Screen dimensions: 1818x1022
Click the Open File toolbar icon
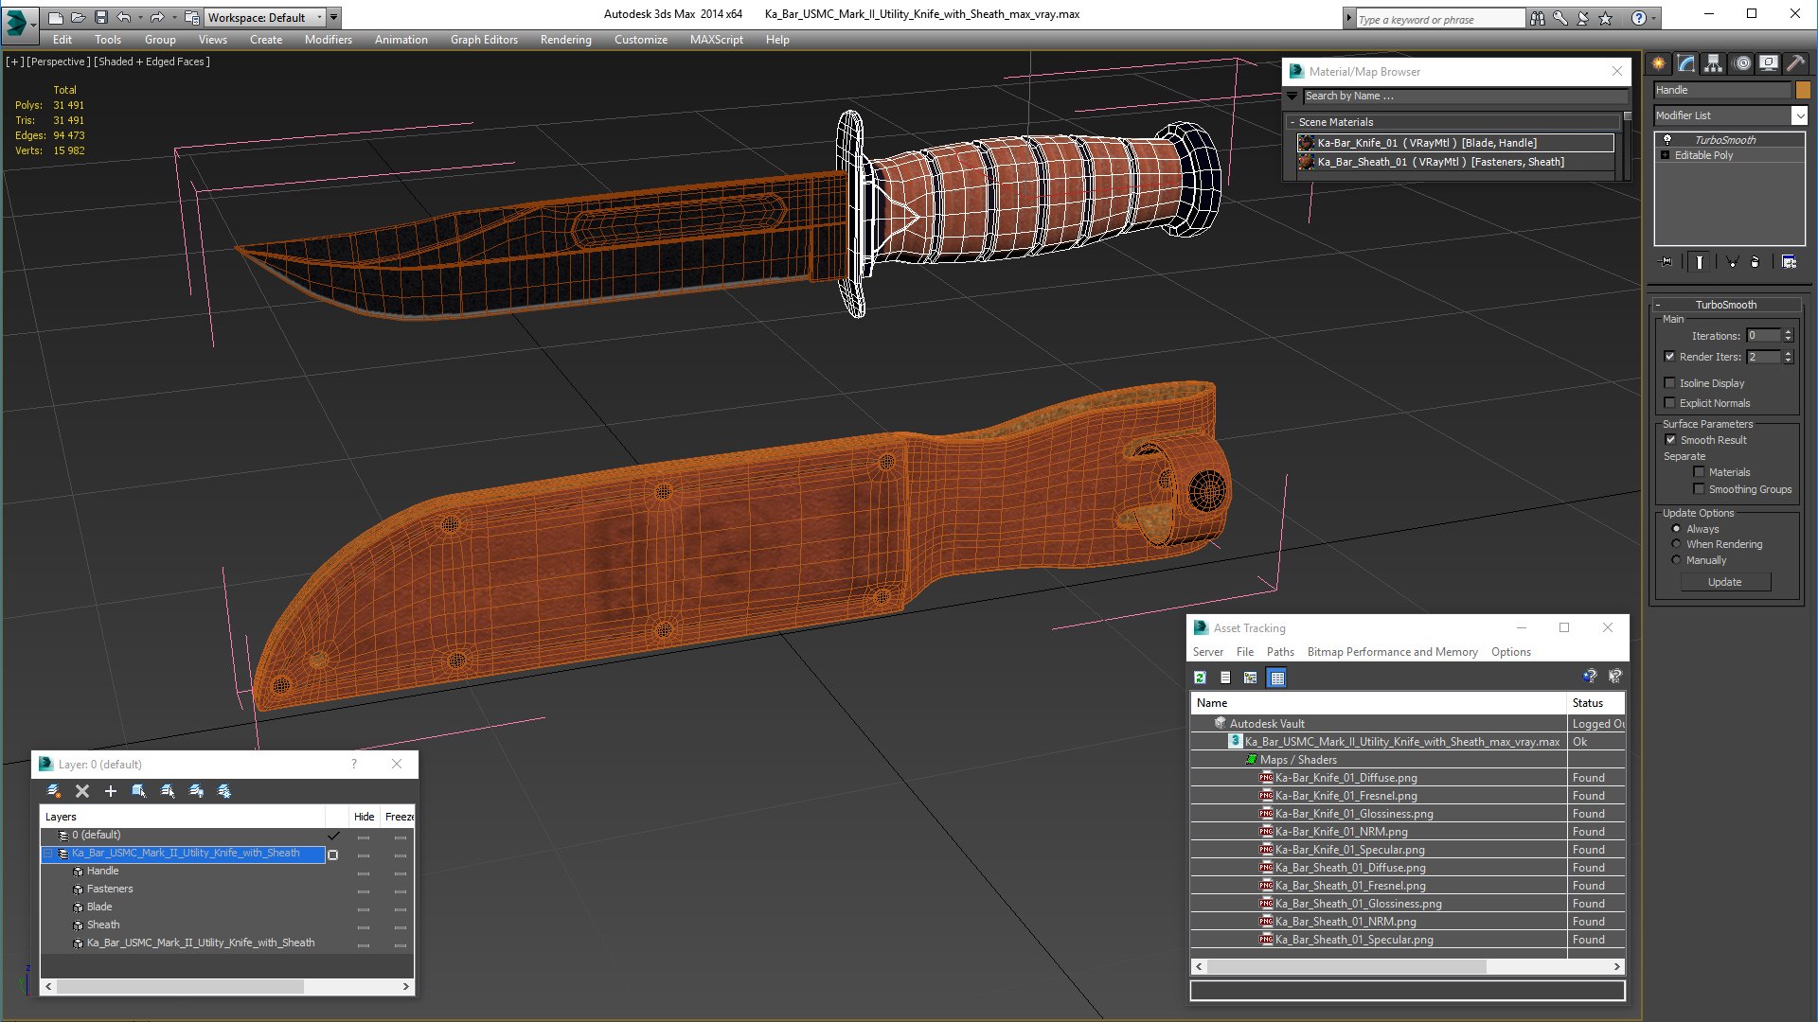79,17
